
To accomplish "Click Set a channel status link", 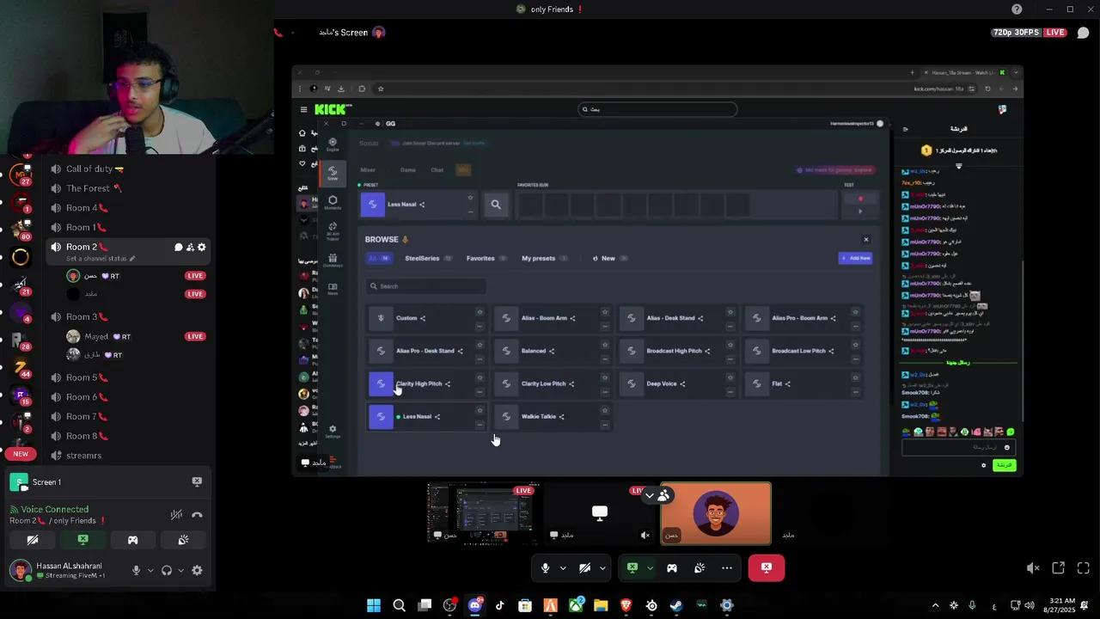I will [x=101, y=259].
